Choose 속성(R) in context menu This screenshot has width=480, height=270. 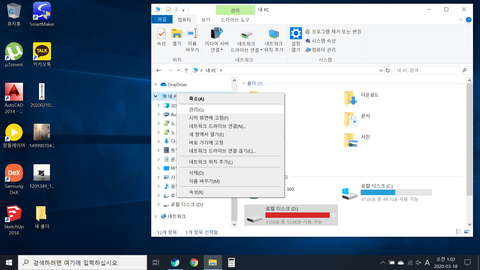click(230, 192)
